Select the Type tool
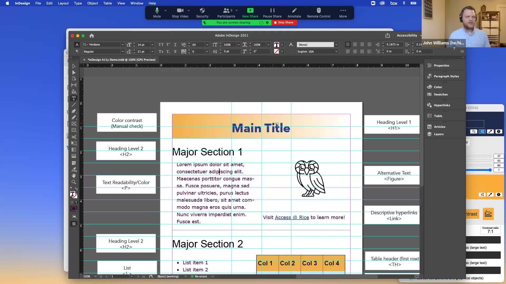 74,98
